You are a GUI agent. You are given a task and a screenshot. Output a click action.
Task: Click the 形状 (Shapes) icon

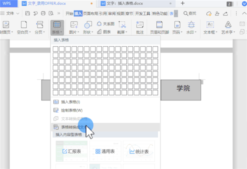click(x=87, y=25)
